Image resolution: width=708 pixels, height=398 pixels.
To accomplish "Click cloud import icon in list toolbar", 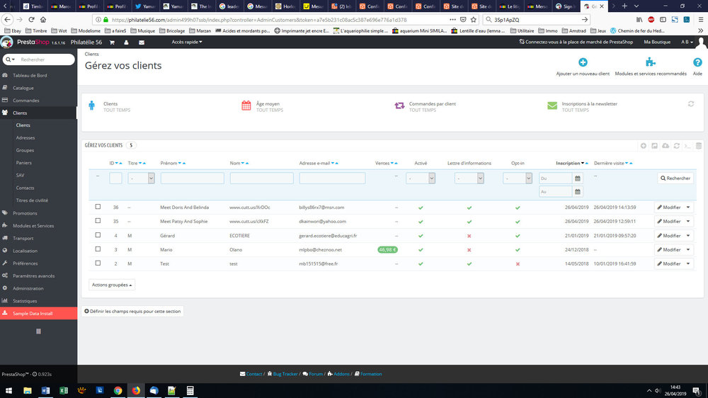I will click(666, 145).
